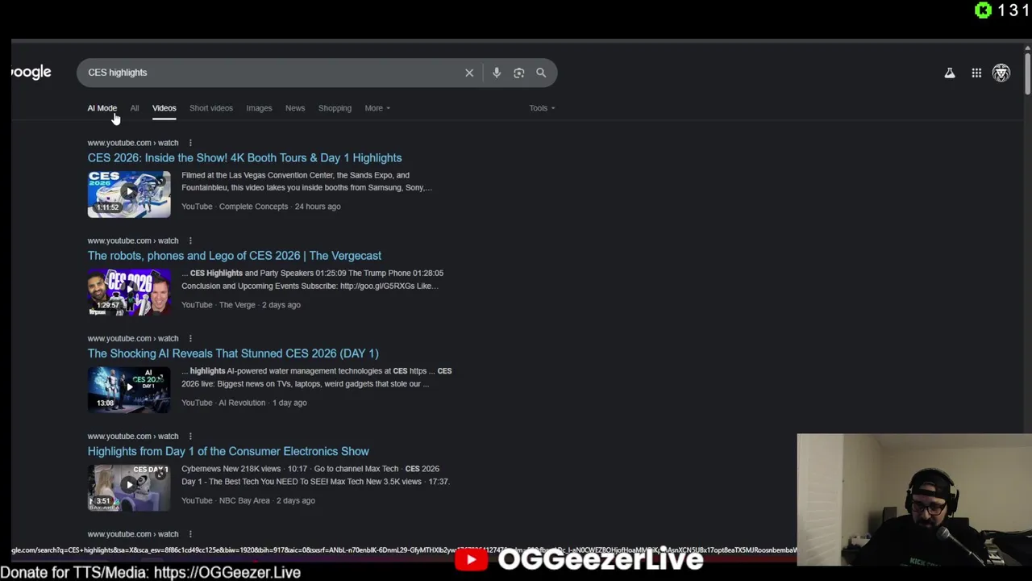This screenshot has height=581, width=1032.
Task: Click the YouTube logo in stream overlay
Action: coord(471,559)
